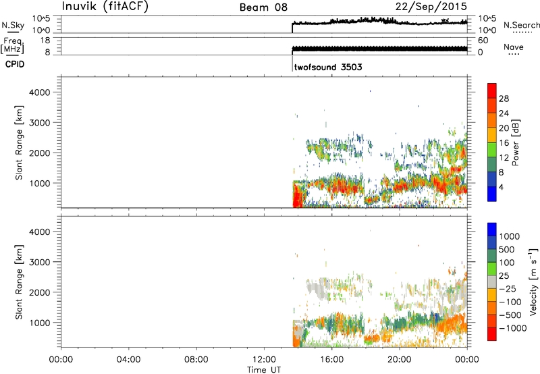Click the '04:00' time tick label

coord(128,359)
